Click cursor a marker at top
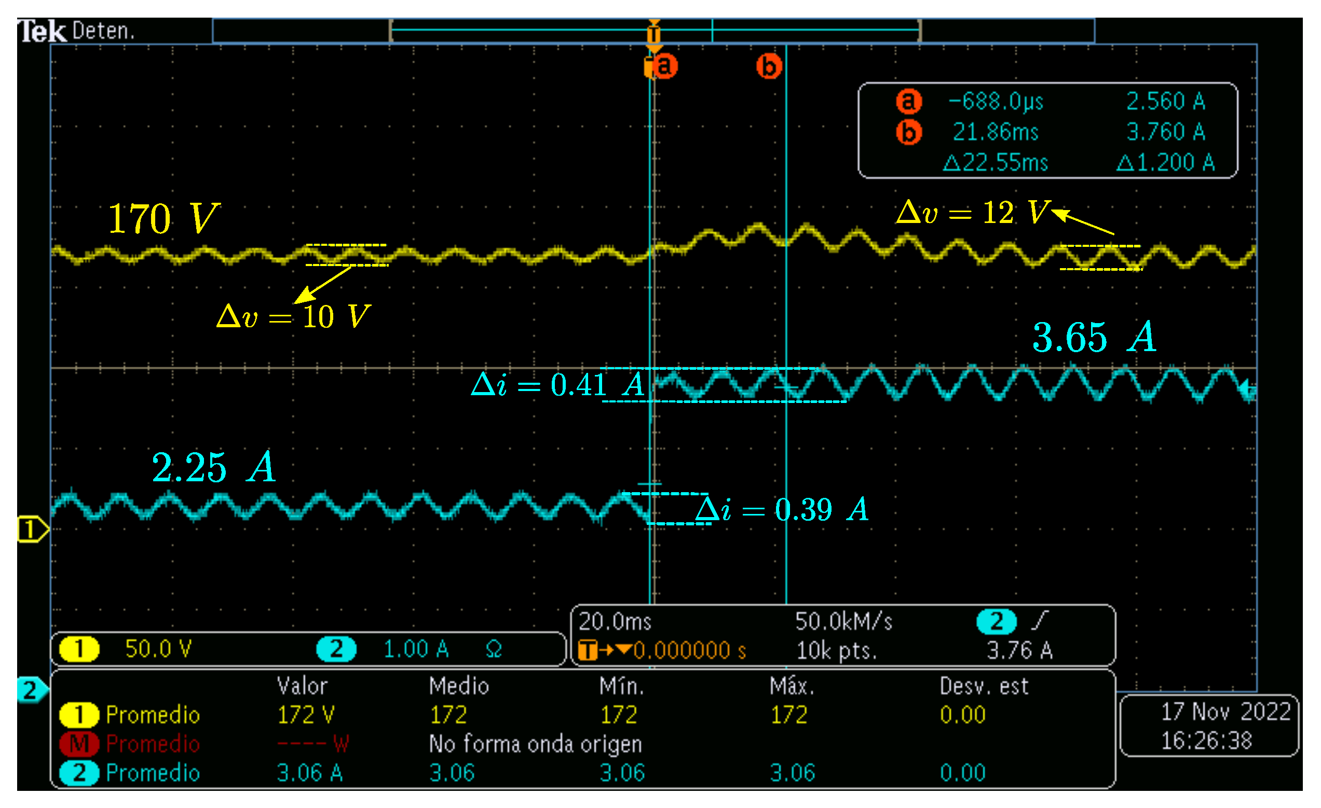Viewport: 1321px width, 808px height. [665, 66]
